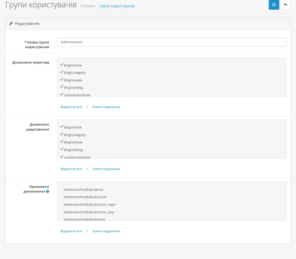Open the Головна breadcrumb link
Image resolution: width=296 pixels, height=259 pixels.
click(88, 6)
